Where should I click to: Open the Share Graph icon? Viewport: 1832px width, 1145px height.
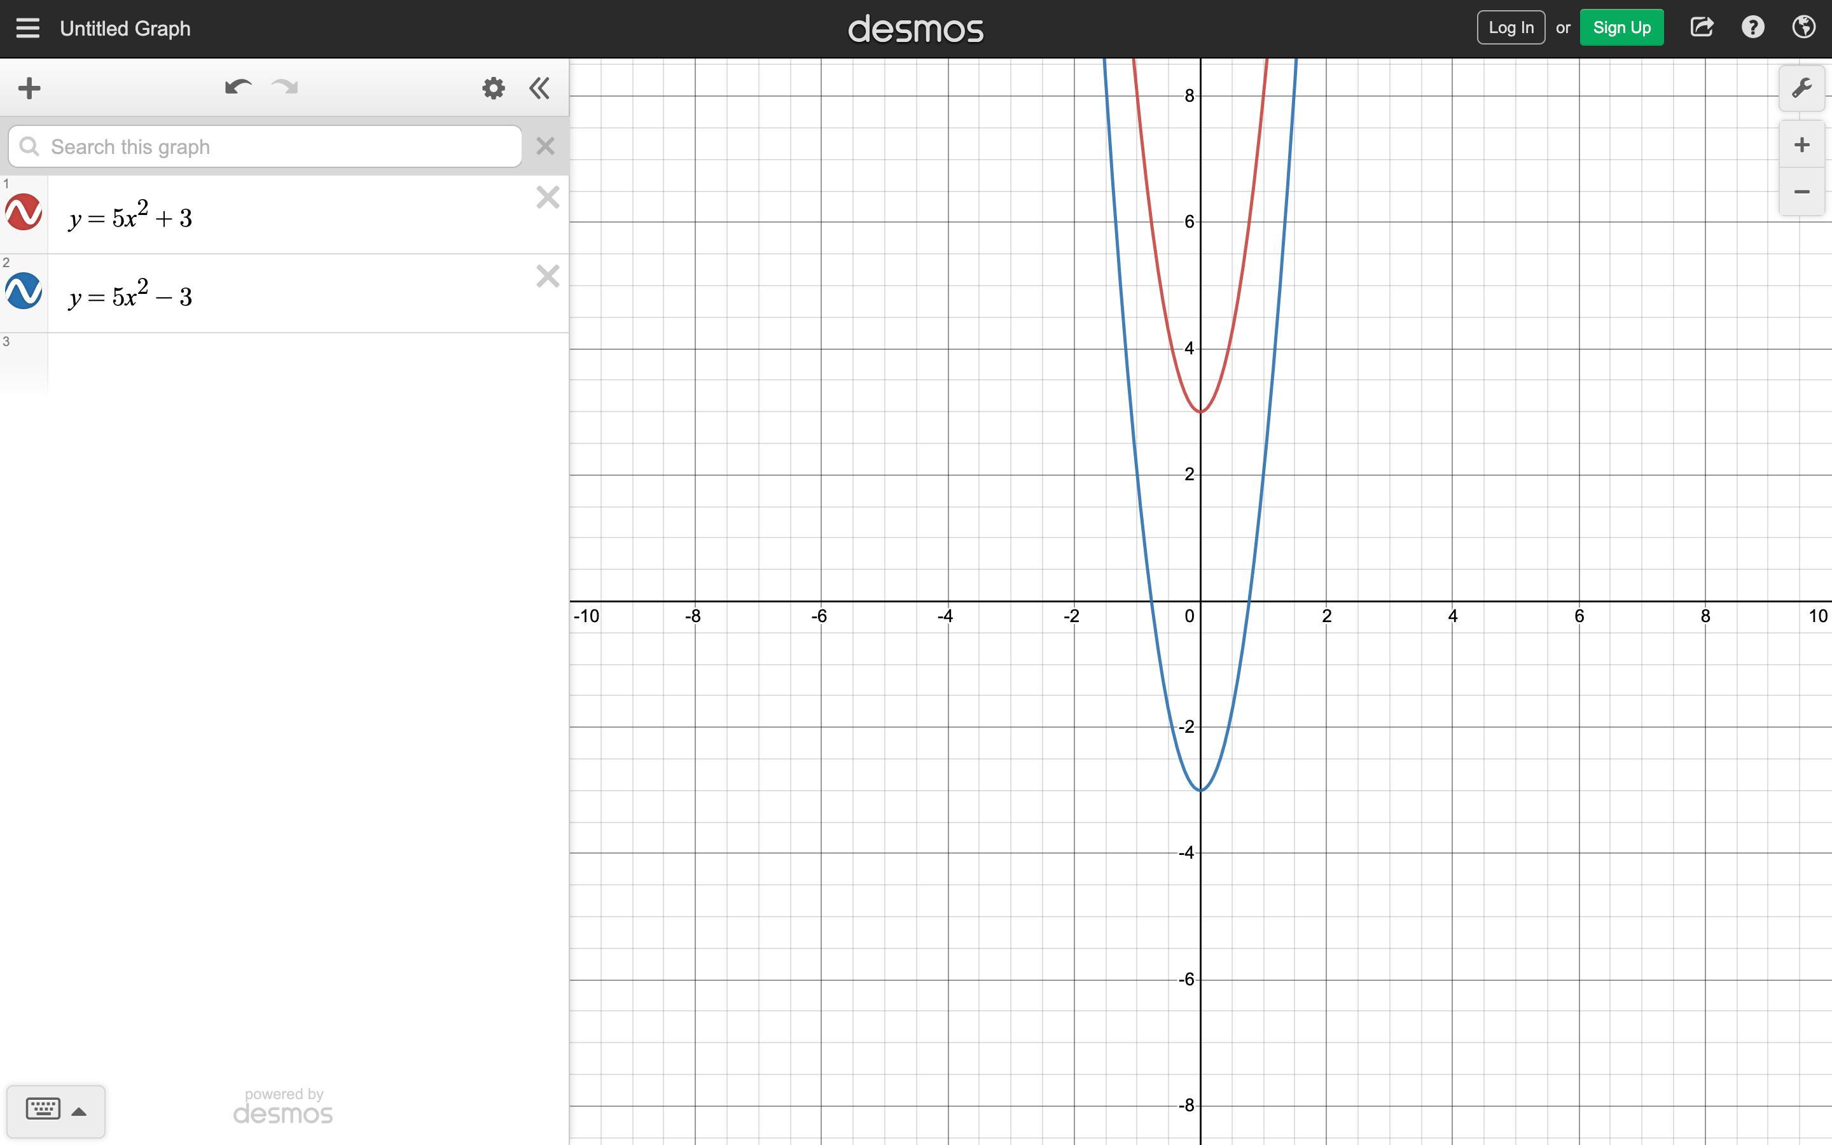[1701, 28]
